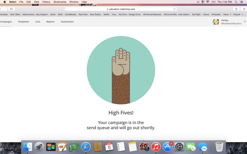Expand Popular bookmarks folder dropdown
The image size is (247, 154).
238,14
